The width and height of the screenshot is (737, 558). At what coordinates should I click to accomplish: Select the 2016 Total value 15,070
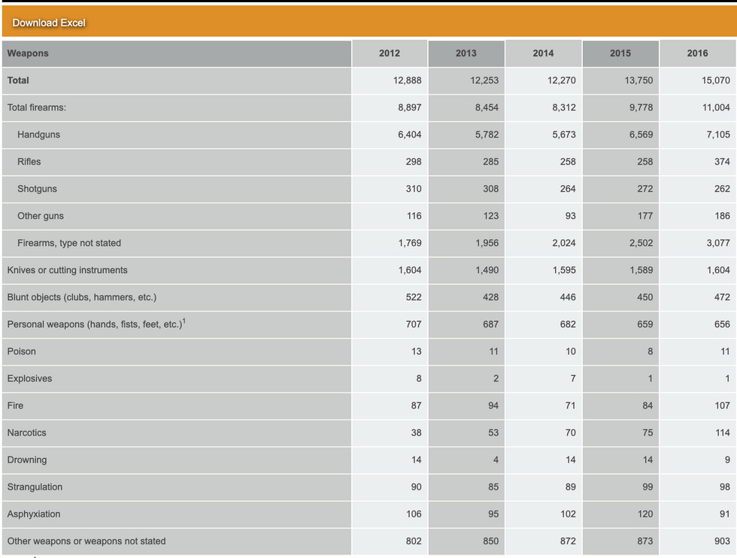[x=716, y=80]
